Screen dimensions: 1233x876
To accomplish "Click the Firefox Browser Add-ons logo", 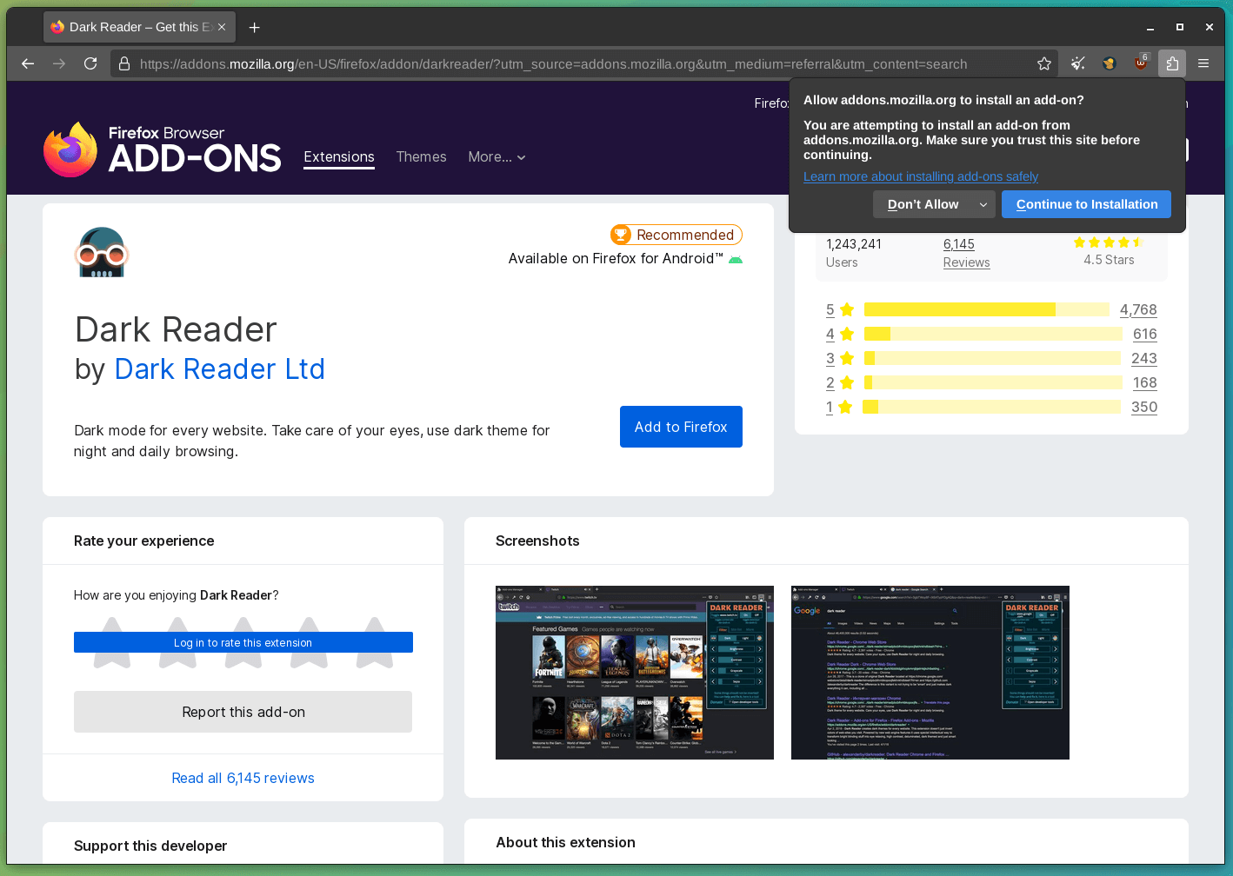I will (x=162, y=149).
